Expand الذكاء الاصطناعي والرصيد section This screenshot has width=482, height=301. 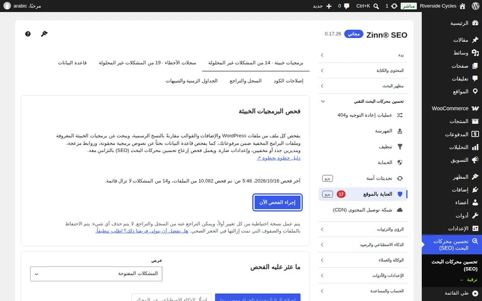tap(363, 244)
